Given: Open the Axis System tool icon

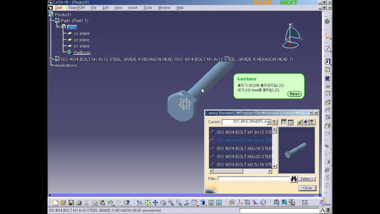Looking at the screenshot, I should point(240,203).
